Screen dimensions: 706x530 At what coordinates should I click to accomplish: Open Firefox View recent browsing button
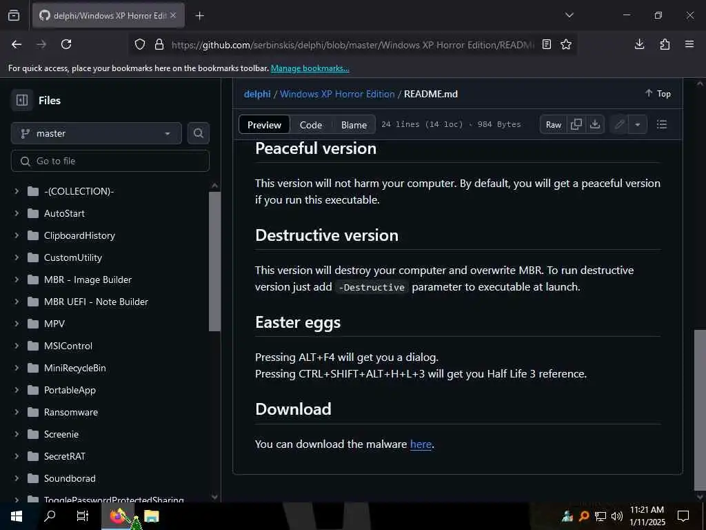pos(14,15)
